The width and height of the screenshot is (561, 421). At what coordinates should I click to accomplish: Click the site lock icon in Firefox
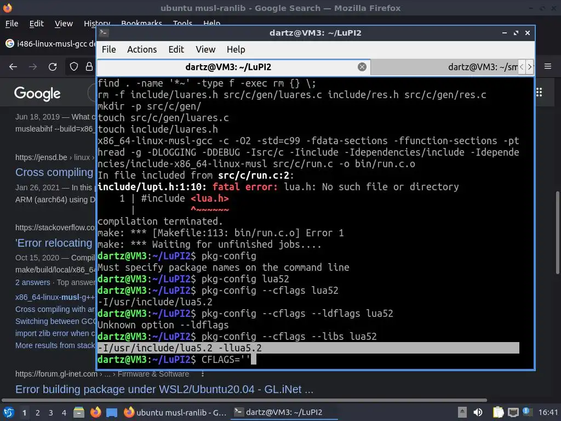[89, 66]
